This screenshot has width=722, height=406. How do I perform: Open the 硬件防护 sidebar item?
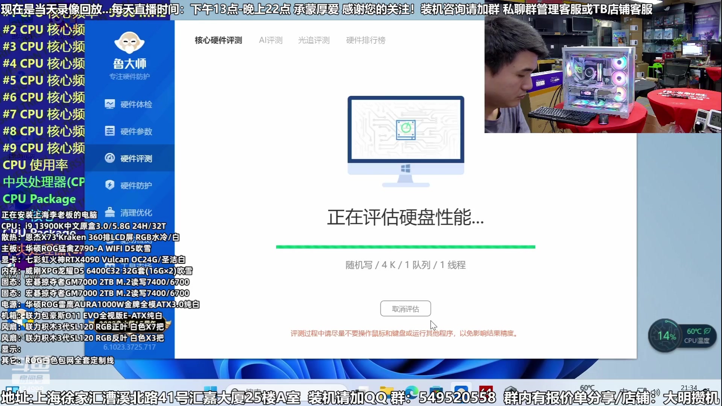coord(129,185)
